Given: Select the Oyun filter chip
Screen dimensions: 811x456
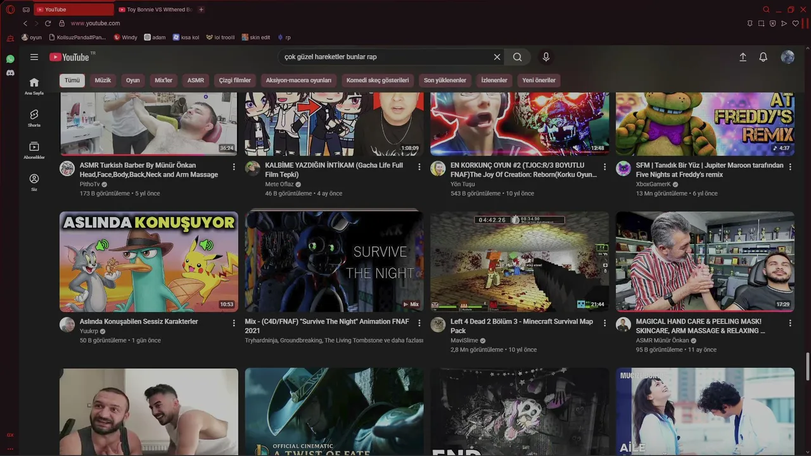Looking at the screenshot, I should (132, 80).
